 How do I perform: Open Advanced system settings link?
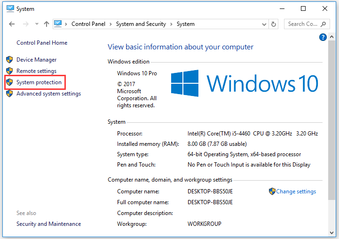point(48,94)
